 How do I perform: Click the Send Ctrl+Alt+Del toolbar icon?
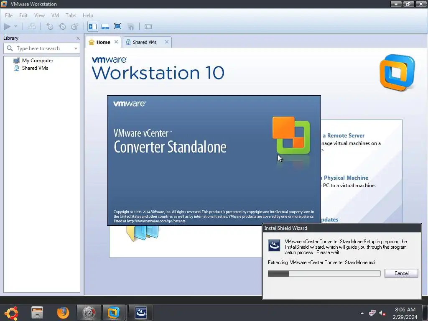click(32, 26)
